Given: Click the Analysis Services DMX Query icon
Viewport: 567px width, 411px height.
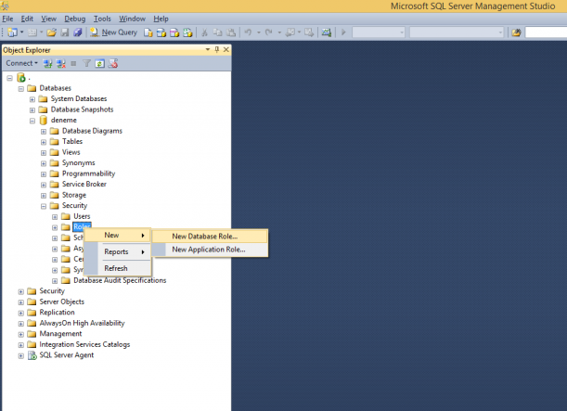Looking at the screenshot, I should [x=174, y=32].
